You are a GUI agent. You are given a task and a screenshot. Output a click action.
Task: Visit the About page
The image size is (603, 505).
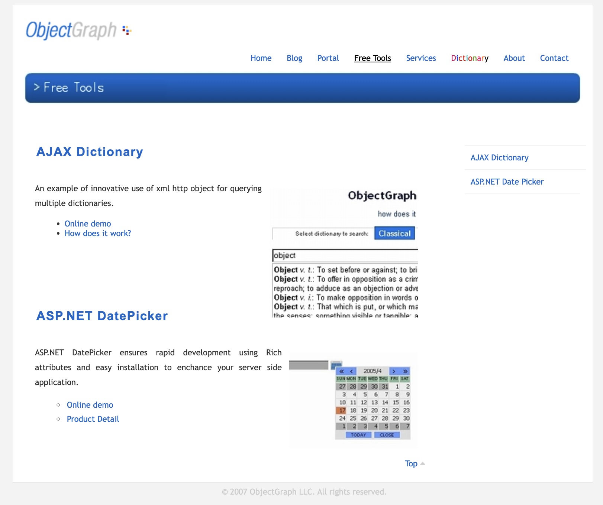[514, 58]
